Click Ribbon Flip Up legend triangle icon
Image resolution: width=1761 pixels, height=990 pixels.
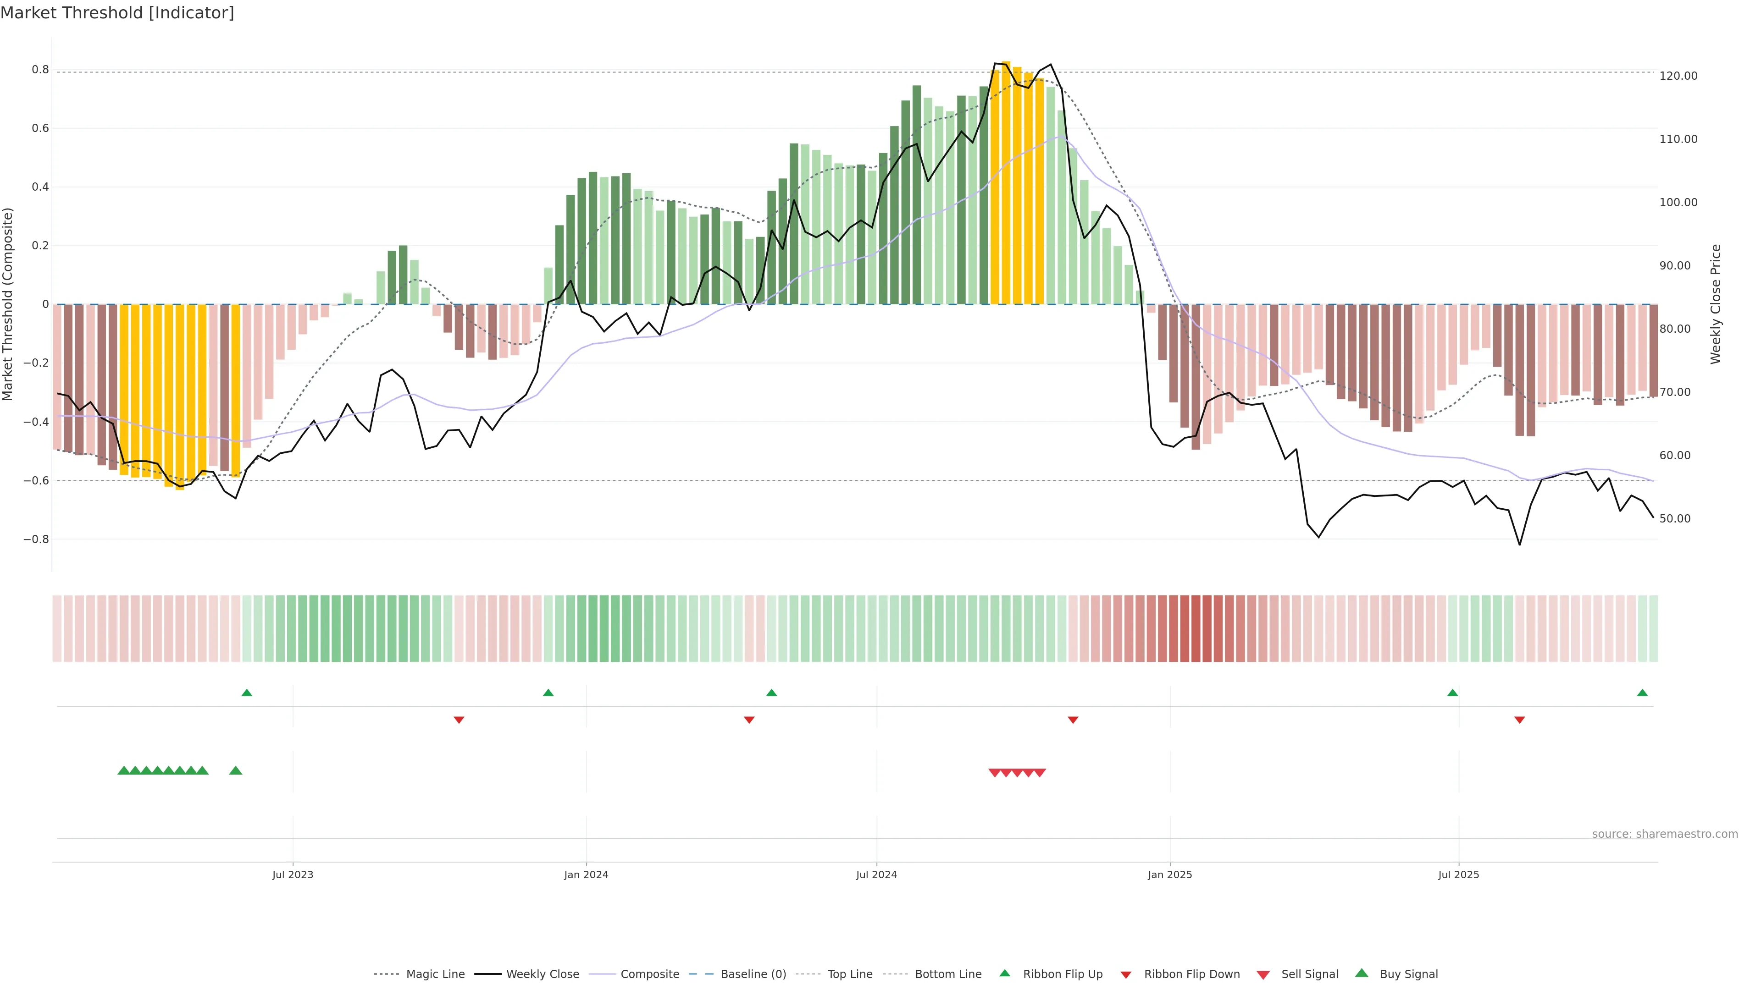[1005, 973]
